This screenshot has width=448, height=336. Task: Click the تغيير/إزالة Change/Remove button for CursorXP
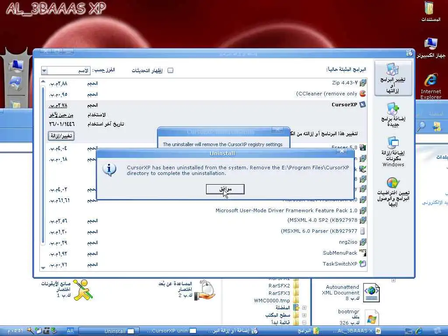61,136
